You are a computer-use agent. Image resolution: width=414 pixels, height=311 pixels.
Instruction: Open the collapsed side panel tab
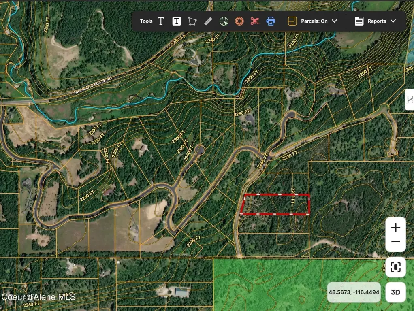click(410, 100)
